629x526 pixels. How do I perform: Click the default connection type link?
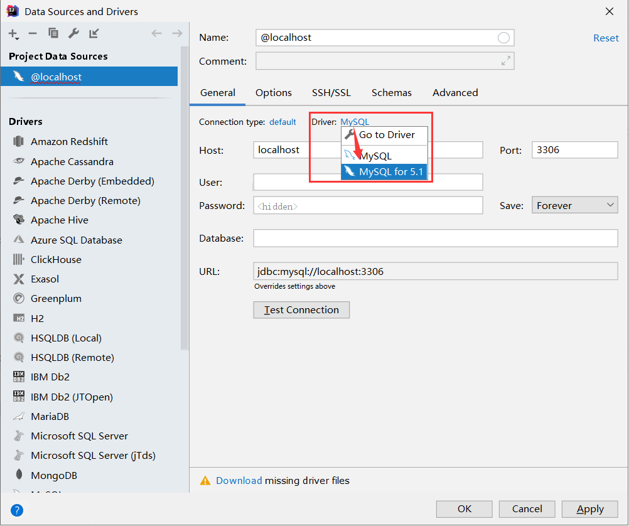(x=282, y=122)
